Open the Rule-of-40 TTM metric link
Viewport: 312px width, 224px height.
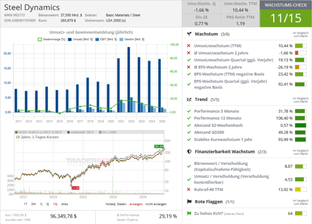(209, 189)
